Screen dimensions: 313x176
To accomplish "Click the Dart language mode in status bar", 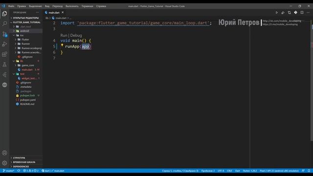I will pos(237,171).
